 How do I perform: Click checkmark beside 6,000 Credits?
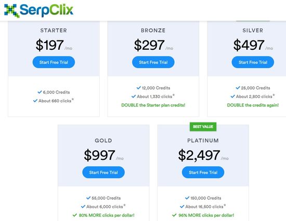[40, 92]
